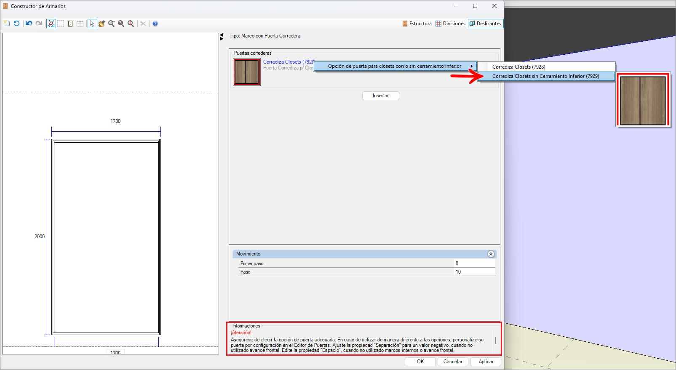The height and width of the screenshot is (370, 676).
Task: Choose Corrediza Closets (7928) menu entry
Action: point(547,67)
